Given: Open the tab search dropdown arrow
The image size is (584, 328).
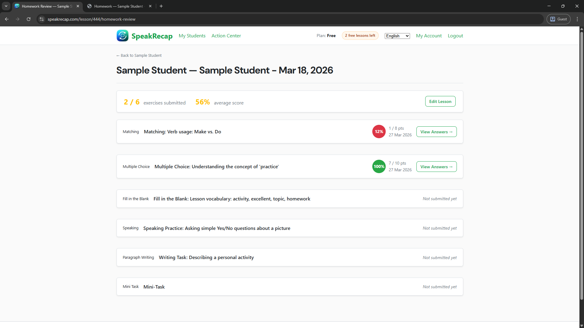Looking at the screenshot, I should pyautogui.click(x=6, y=6).
